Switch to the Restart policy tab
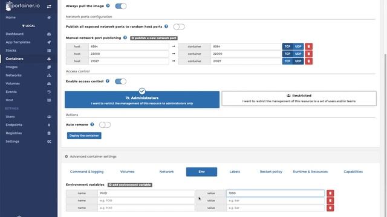The width and height of the screenshot is (387, 217). pos(271,172)
